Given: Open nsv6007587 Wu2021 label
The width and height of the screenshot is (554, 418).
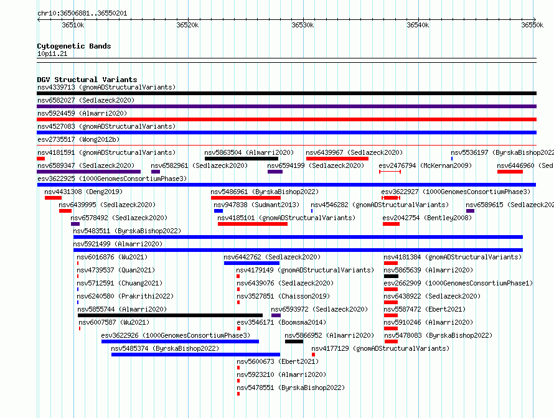Looking at the screenshot, I should pyautogui.click(x=114, y=322).
